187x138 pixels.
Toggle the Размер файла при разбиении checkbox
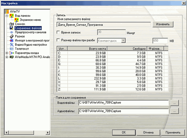(x=58, y=40)
